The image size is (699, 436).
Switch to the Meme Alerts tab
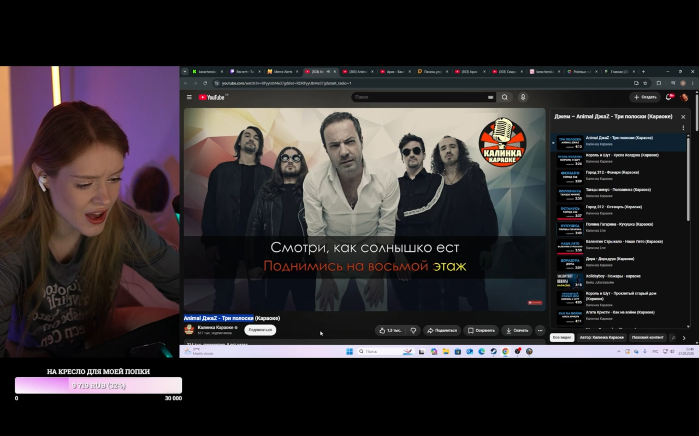283,72
